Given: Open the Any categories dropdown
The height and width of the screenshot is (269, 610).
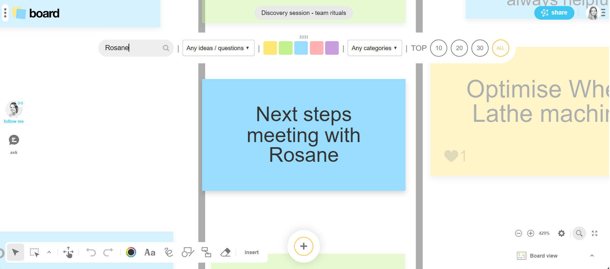Looking at the screenshot, I should tap(374, 48).
